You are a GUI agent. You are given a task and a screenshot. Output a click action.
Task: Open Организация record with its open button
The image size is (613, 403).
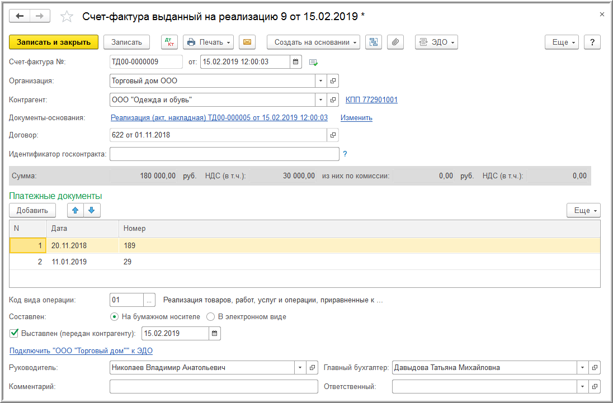[333, 81]
